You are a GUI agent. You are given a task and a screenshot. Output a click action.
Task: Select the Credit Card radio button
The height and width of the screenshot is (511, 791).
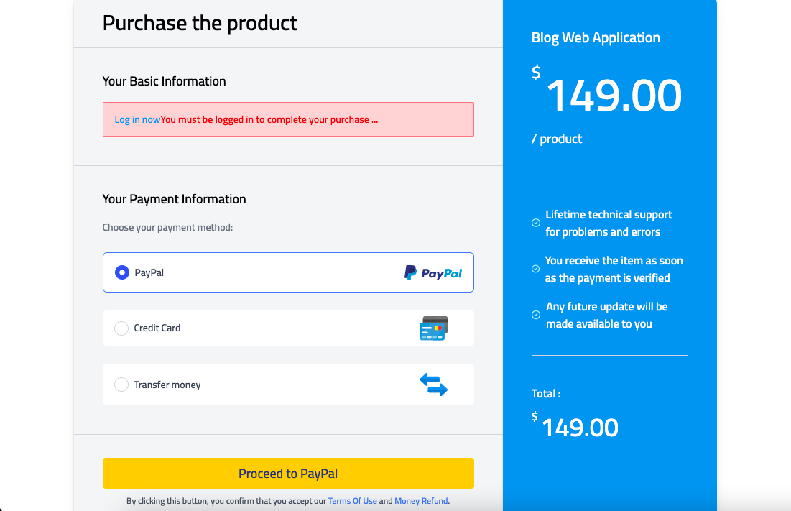click(121, 328)
